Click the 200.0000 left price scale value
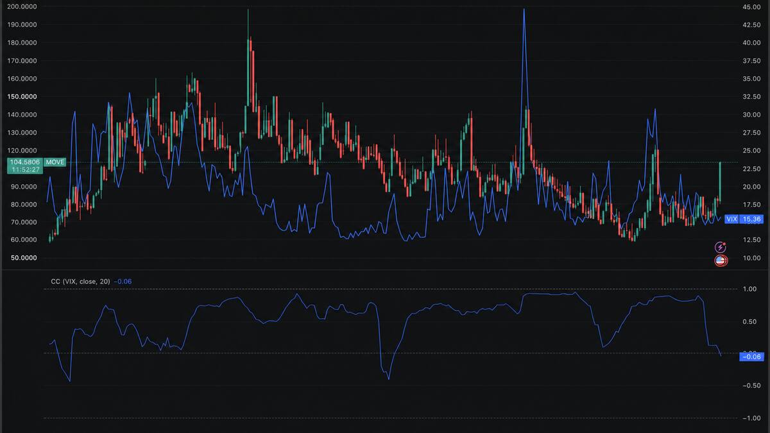 21,7
